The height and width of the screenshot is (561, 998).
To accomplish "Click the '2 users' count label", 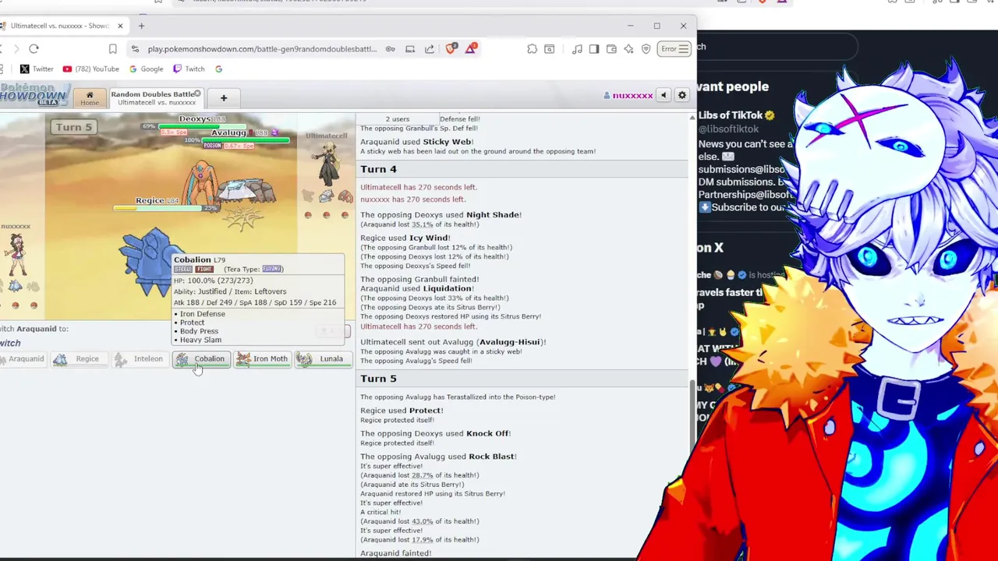I will point(397,119).
